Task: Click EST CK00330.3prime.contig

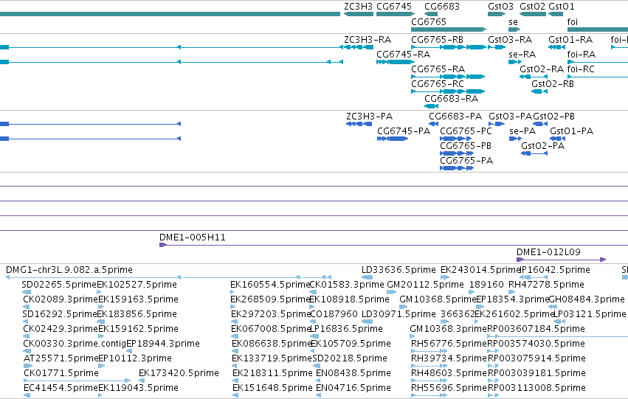Action: tap(26, 351)
